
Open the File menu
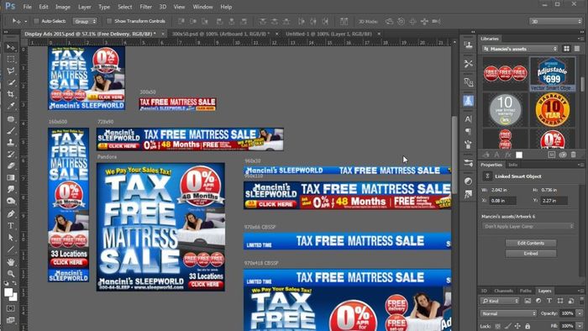(x=28, y=7)
